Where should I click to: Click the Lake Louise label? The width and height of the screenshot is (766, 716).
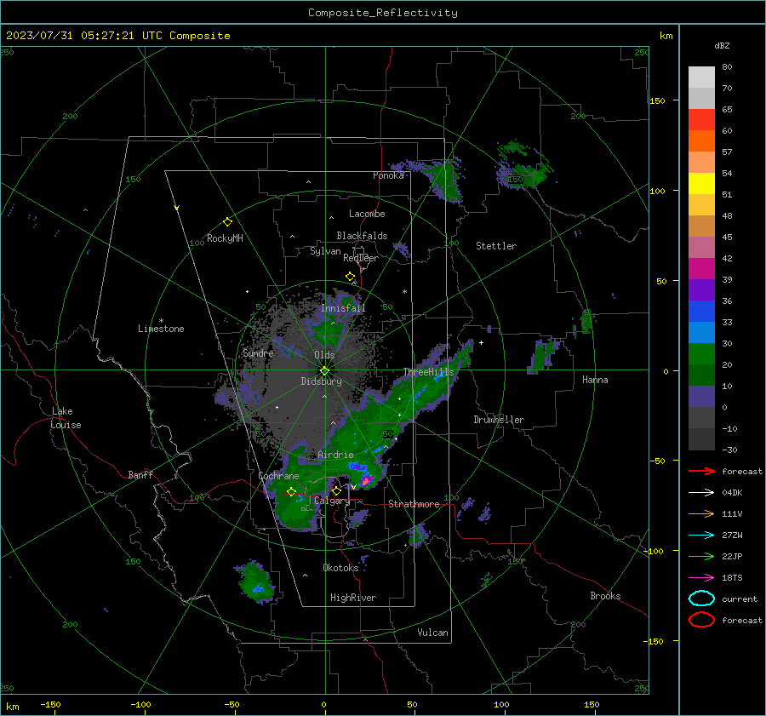[66, 418]
